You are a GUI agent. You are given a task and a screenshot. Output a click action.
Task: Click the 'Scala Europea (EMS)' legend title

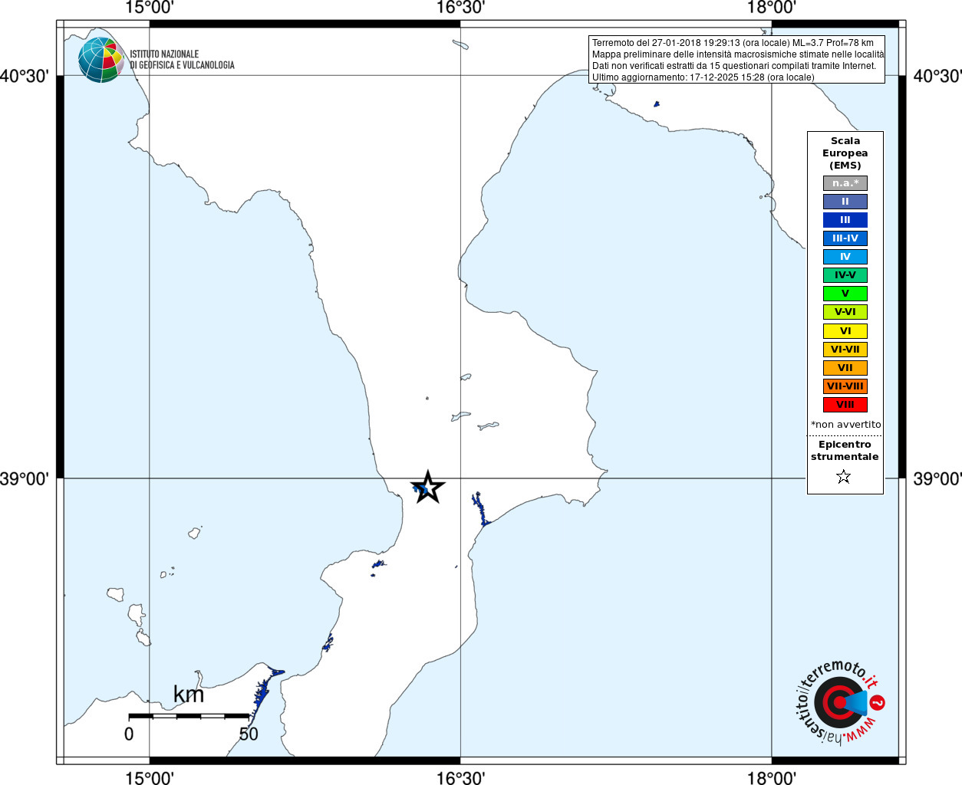click(845, 153)
